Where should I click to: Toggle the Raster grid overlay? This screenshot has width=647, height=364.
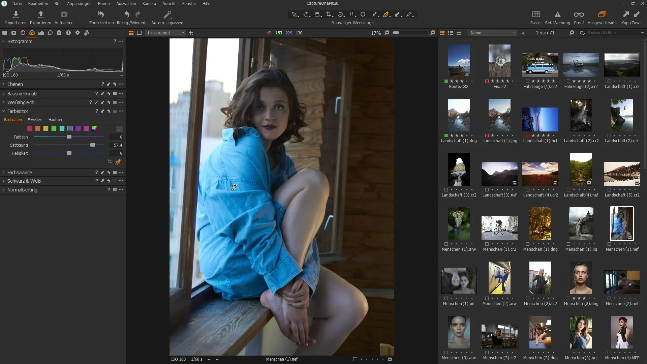(x=536, y=14)
